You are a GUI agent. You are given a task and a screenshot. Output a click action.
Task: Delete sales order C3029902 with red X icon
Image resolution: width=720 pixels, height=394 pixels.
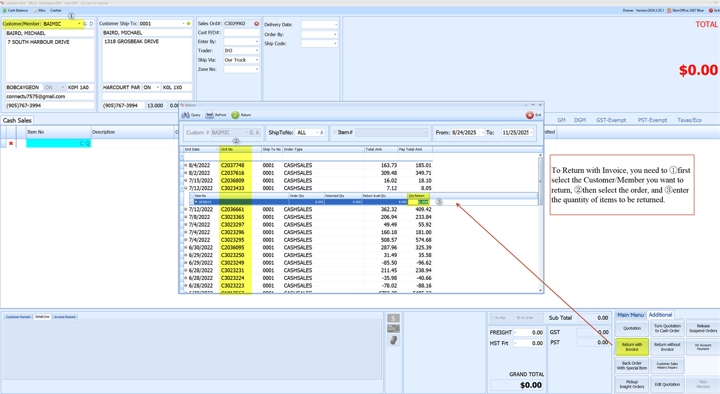pyautogui.click(x=256, y=23)
